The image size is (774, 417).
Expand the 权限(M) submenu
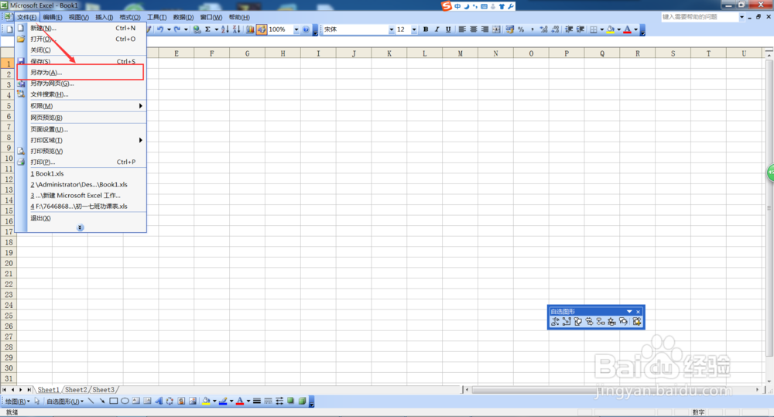[x=87, y=106]
